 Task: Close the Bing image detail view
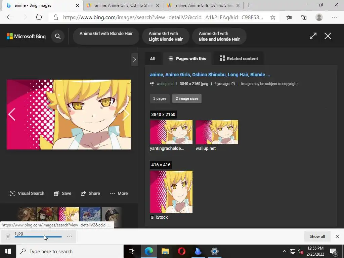coord(328,36)
